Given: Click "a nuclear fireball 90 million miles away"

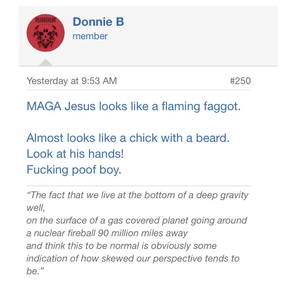Looking at the screenshot, I should coord(107,233).
